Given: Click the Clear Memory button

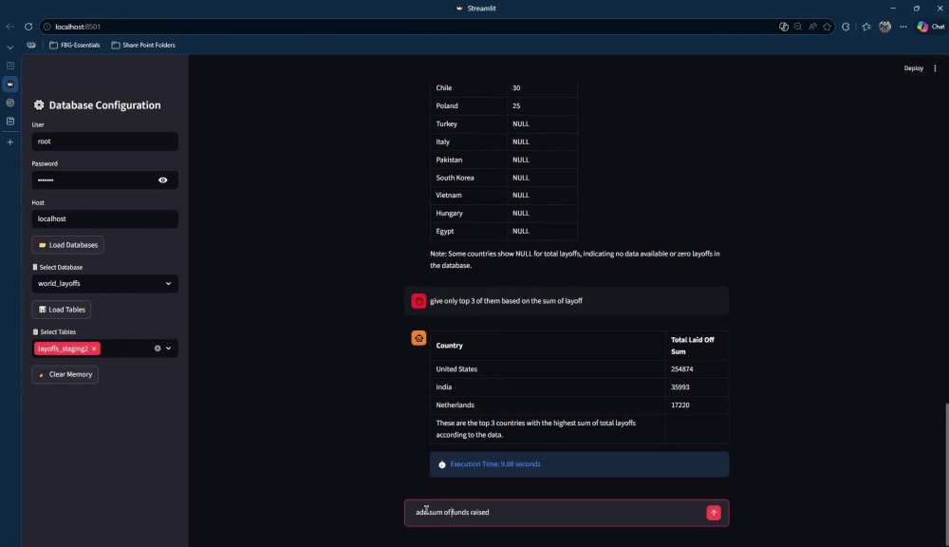Looking at the screenshot, I should [x=65, y=374].
